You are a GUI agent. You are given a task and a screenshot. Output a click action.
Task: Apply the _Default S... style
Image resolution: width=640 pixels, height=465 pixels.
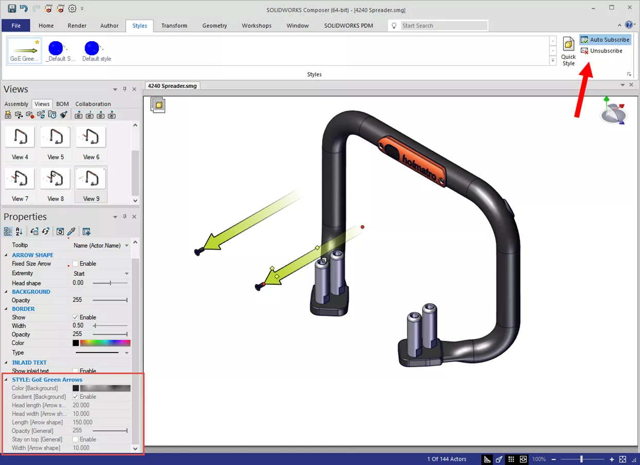click(x=60, y=51)
